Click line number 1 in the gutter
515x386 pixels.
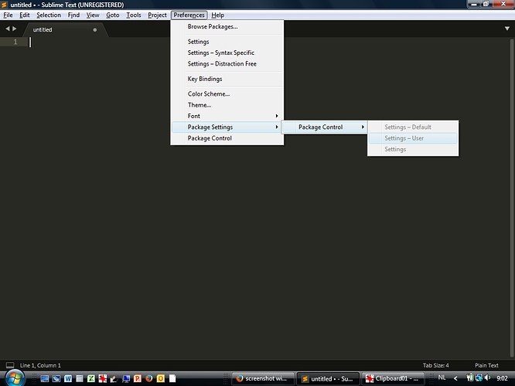tap(15, 42)
